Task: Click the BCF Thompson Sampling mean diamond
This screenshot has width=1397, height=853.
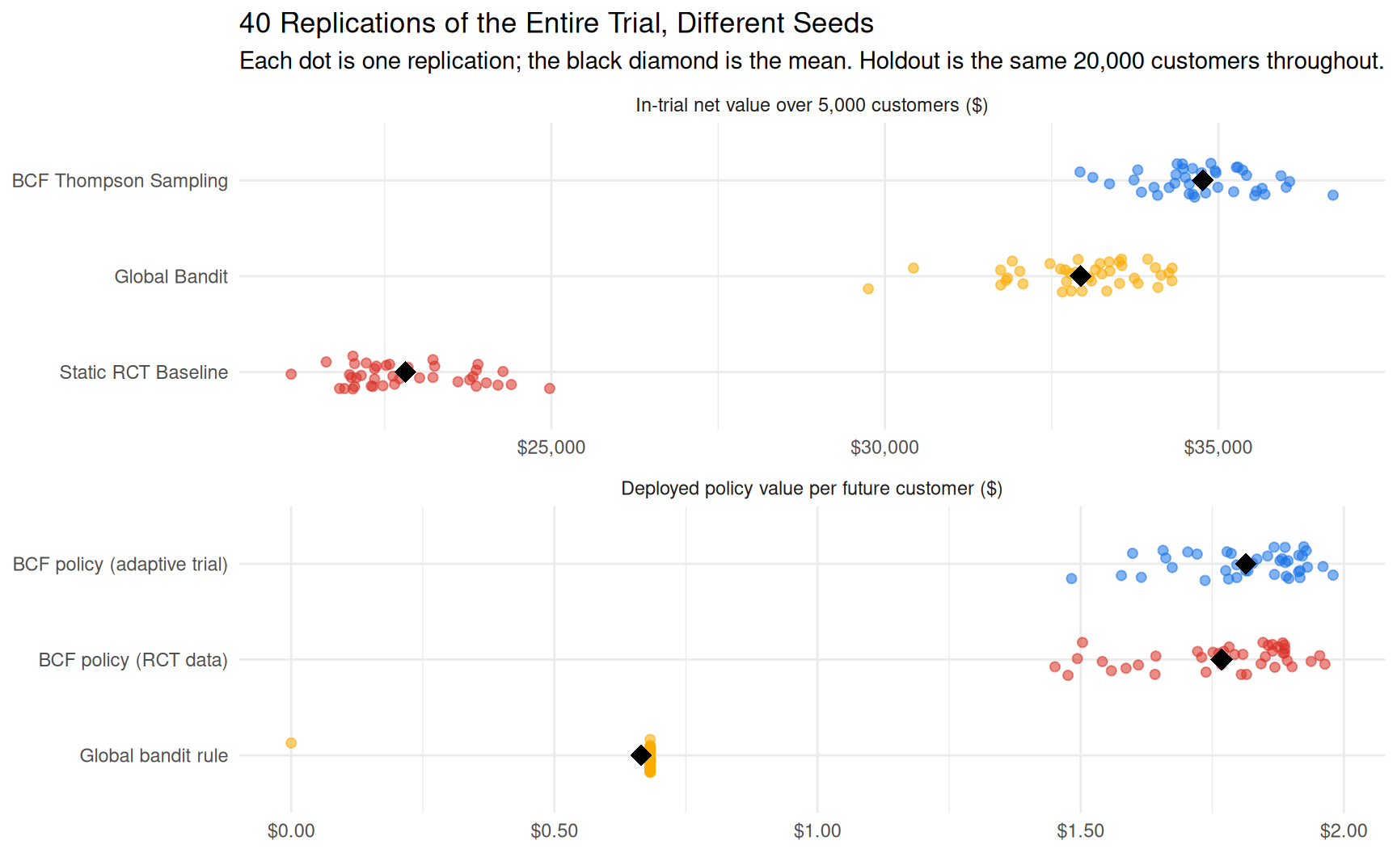Action: pyautogui.click(x=1203, y=180)
